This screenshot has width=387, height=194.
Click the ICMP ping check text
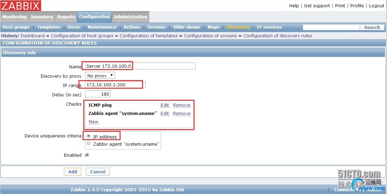point(100,105)
